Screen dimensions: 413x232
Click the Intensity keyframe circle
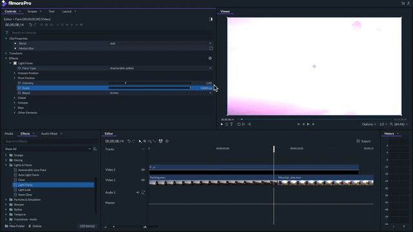(x=19, y=83)
